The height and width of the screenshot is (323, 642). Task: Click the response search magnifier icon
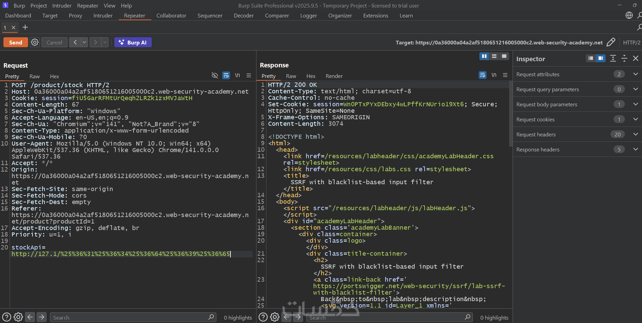pyautogui.click(x=467, y=317)
